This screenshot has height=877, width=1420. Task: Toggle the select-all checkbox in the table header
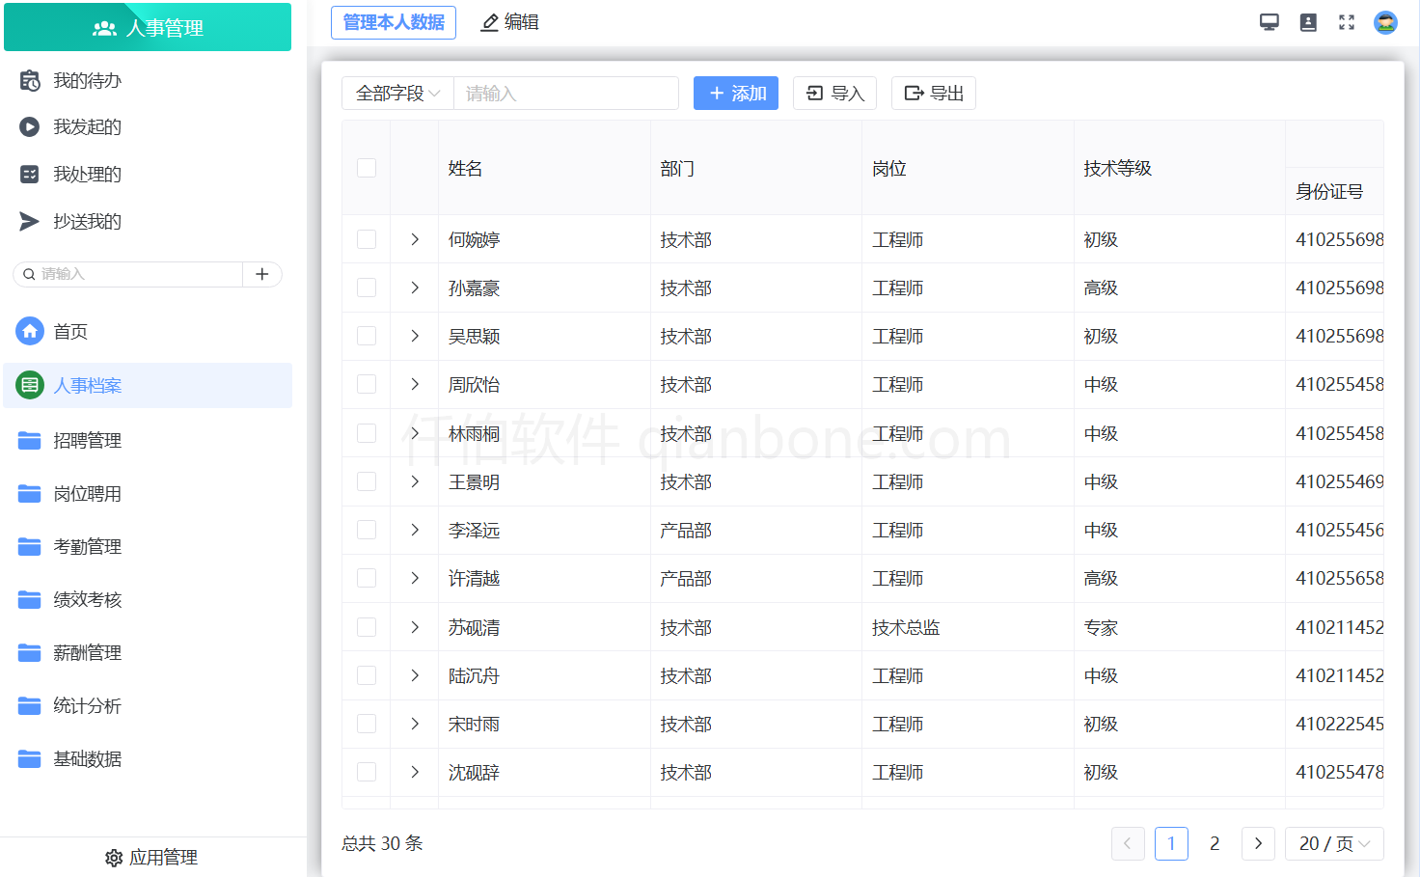point(366,168)
